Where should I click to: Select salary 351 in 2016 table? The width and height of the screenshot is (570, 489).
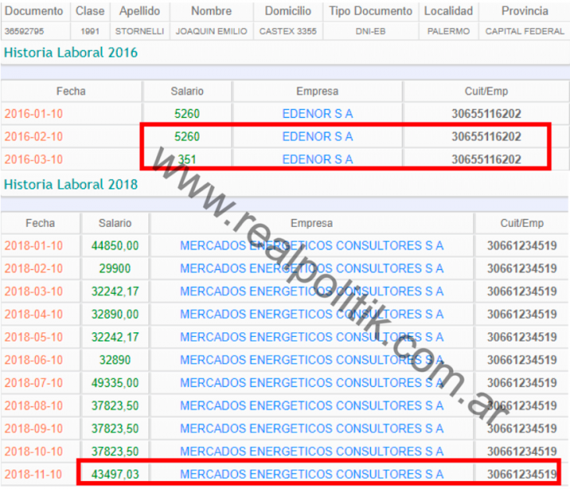pos(187,159)
